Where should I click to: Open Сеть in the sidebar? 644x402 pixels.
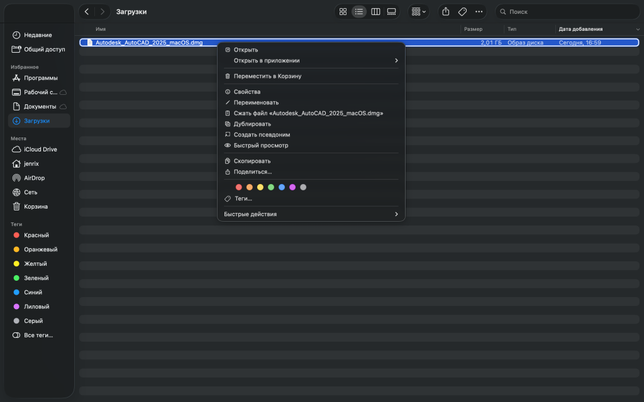tap(39, 192)
